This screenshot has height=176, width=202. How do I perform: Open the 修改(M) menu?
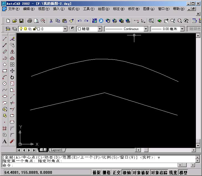[134, 9]
